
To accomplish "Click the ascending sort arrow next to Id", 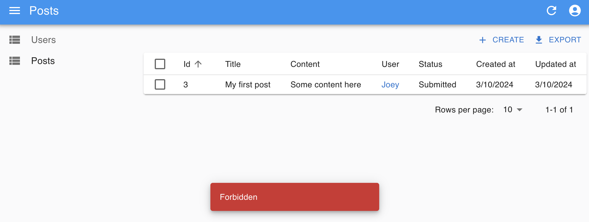I will (x=198, y=64).
